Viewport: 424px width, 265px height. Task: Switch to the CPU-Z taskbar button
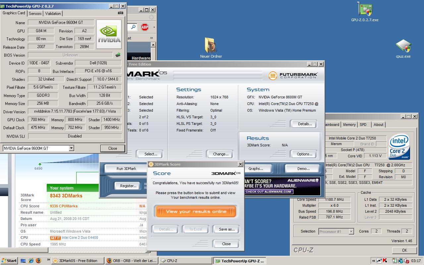click(185, 261)
